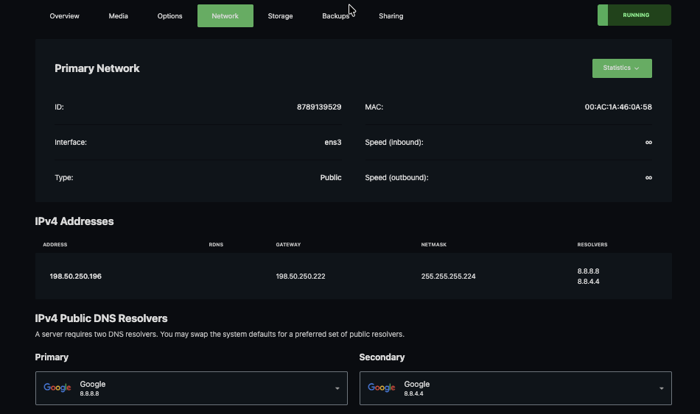This screenshot has height=414, width=700.
Task: Open the Primary DNS resolver dropdown
Action: pos(191,388)
